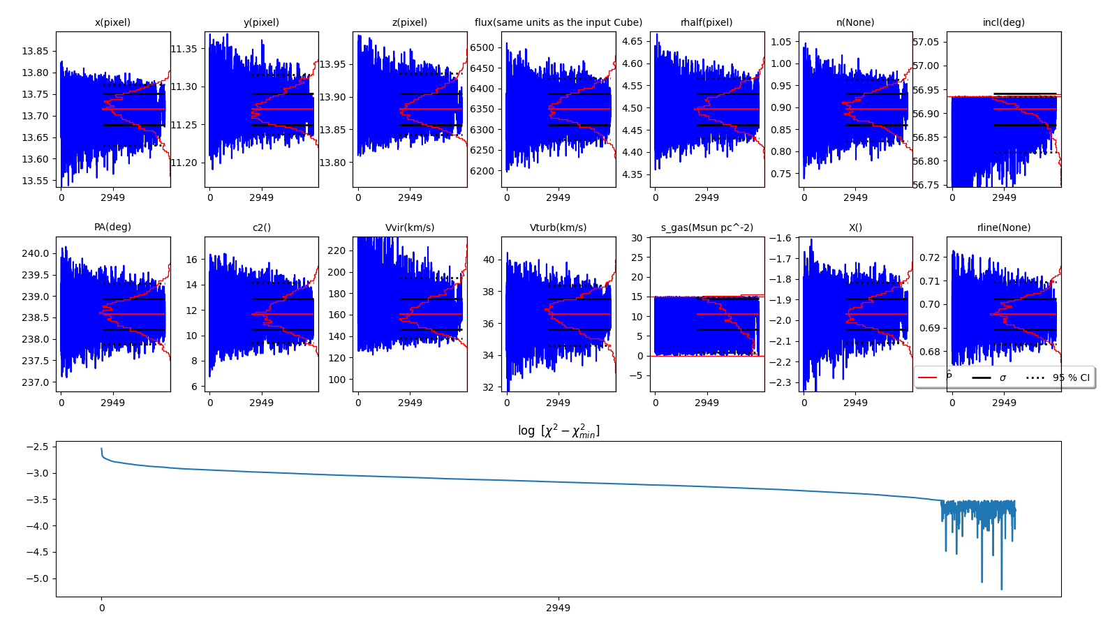Select the X() trace plot
The height and width of the screenshot is (628, 1117).
(855, 314)
